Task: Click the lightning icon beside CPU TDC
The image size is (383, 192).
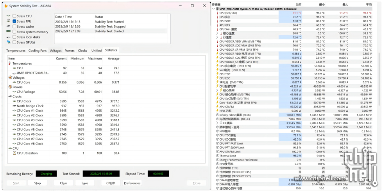Action: click(217, 74)
